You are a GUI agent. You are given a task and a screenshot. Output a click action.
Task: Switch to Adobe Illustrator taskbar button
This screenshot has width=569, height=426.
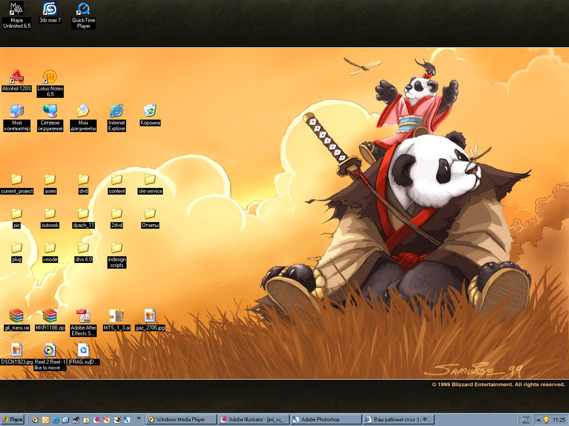click(254, 420)
